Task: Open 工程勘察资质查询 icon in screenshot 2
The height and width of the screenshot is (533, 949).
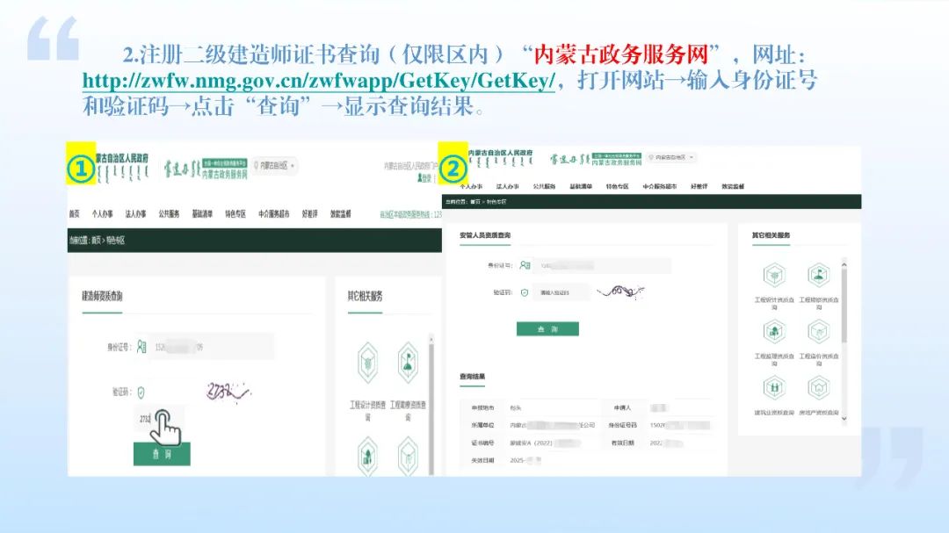Action: click(x=818, y=275)
